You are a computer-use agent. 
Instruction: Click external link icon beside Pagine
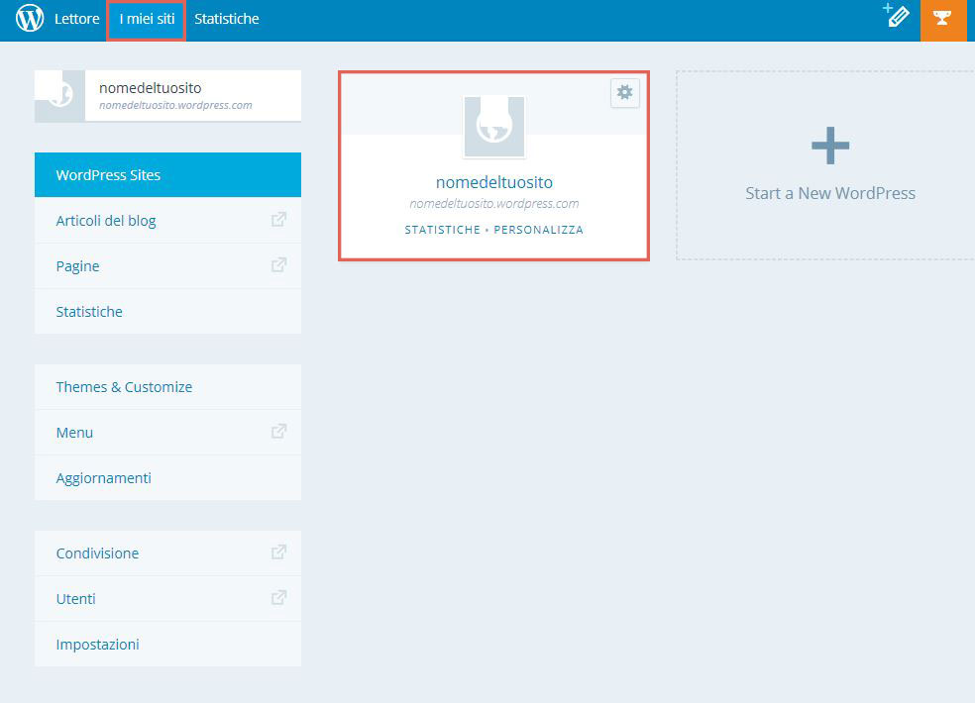point(278,264)
